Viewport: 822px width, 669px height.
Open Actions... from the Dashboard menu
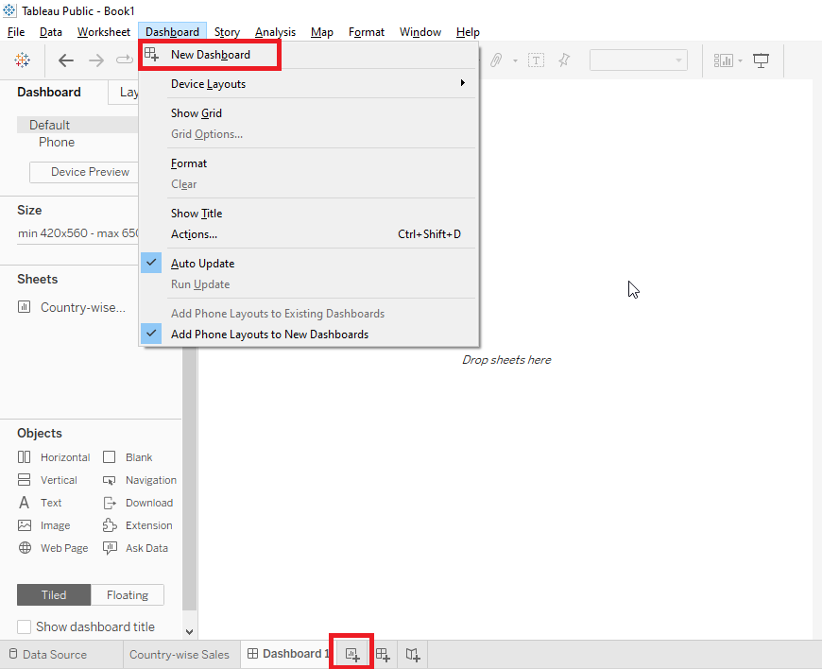click(309, 233)
